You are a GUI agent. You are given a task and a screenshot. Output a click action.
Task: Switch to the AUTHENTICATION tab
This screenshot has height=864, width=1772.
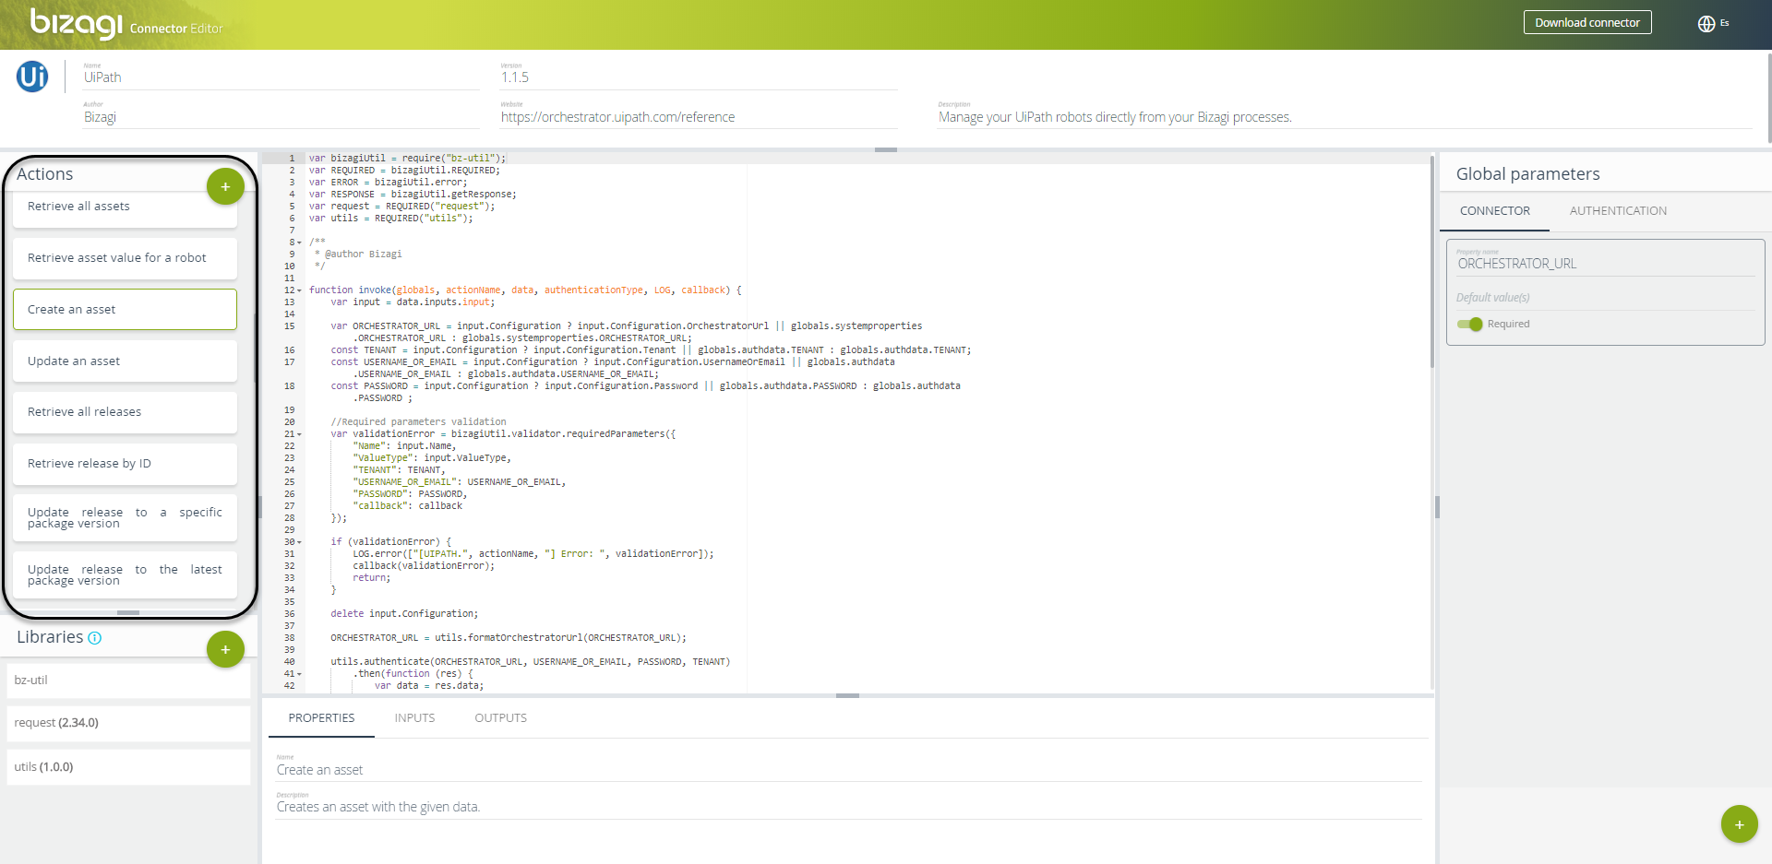tap(1618, 211)
